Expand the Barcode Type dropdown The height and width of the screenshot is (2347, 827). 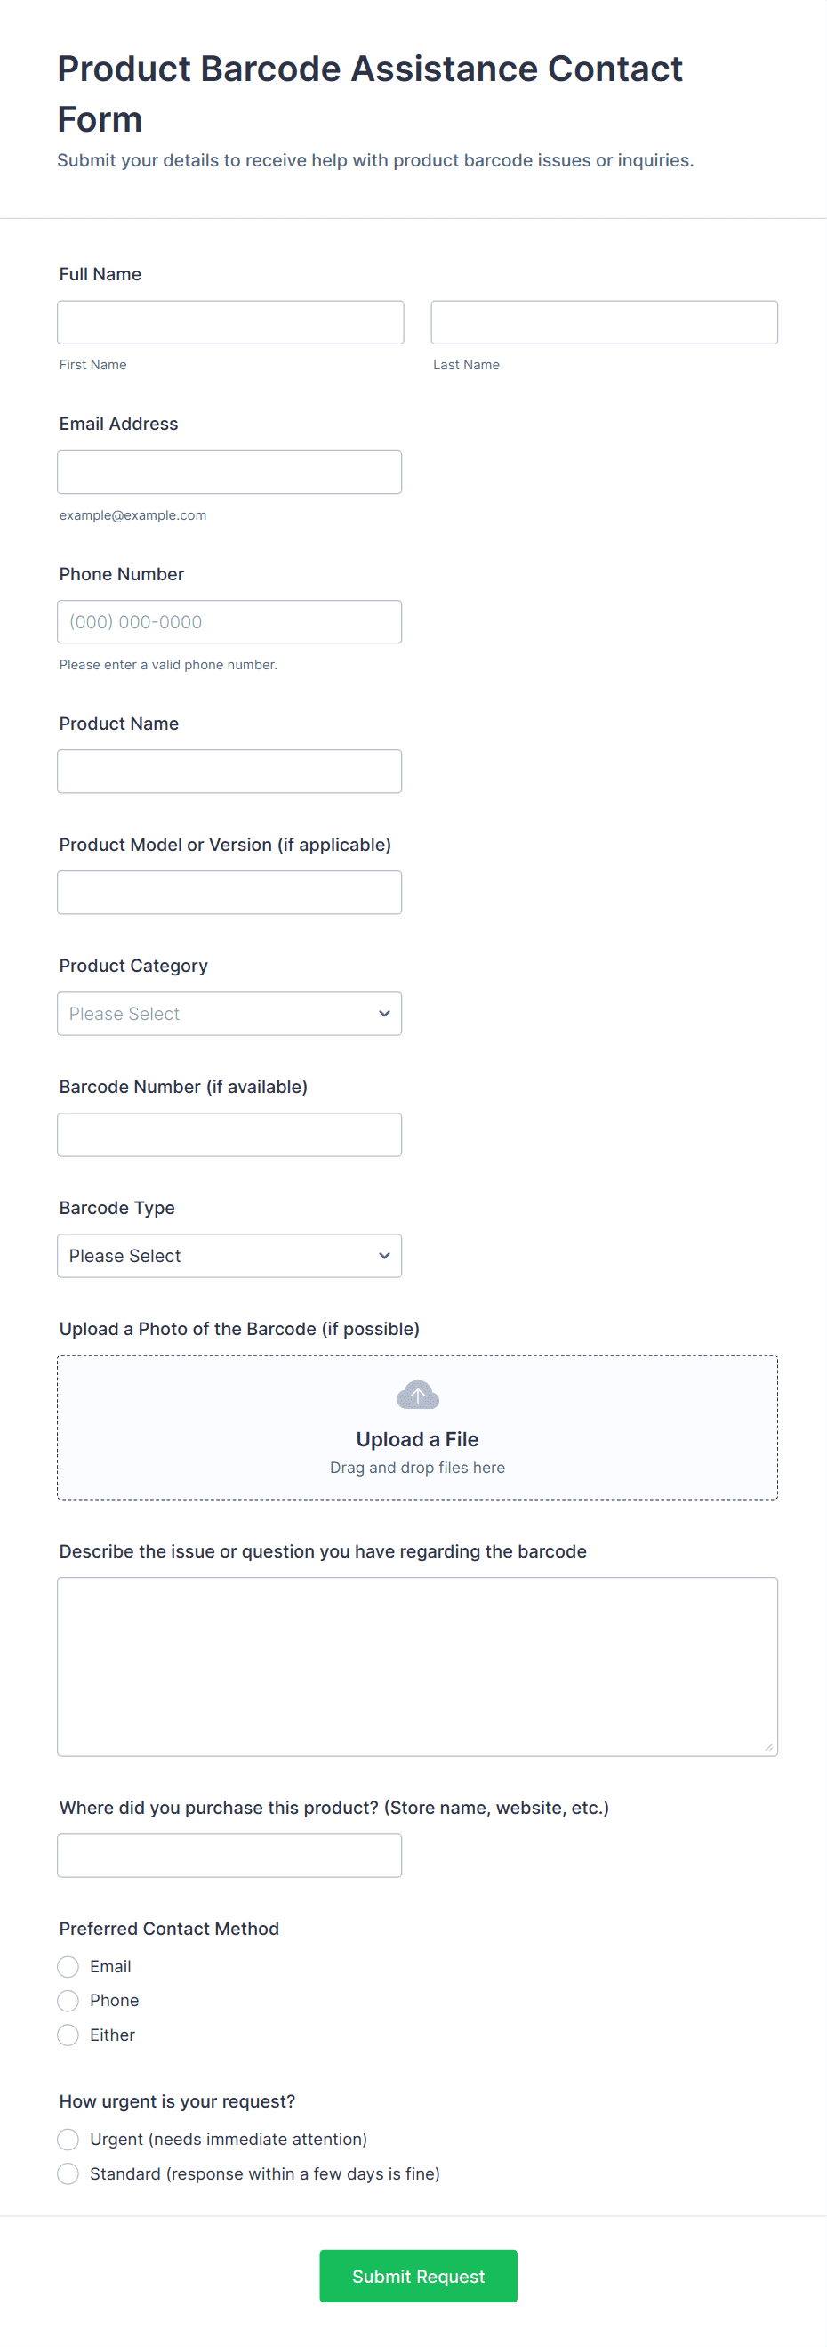229,1257
